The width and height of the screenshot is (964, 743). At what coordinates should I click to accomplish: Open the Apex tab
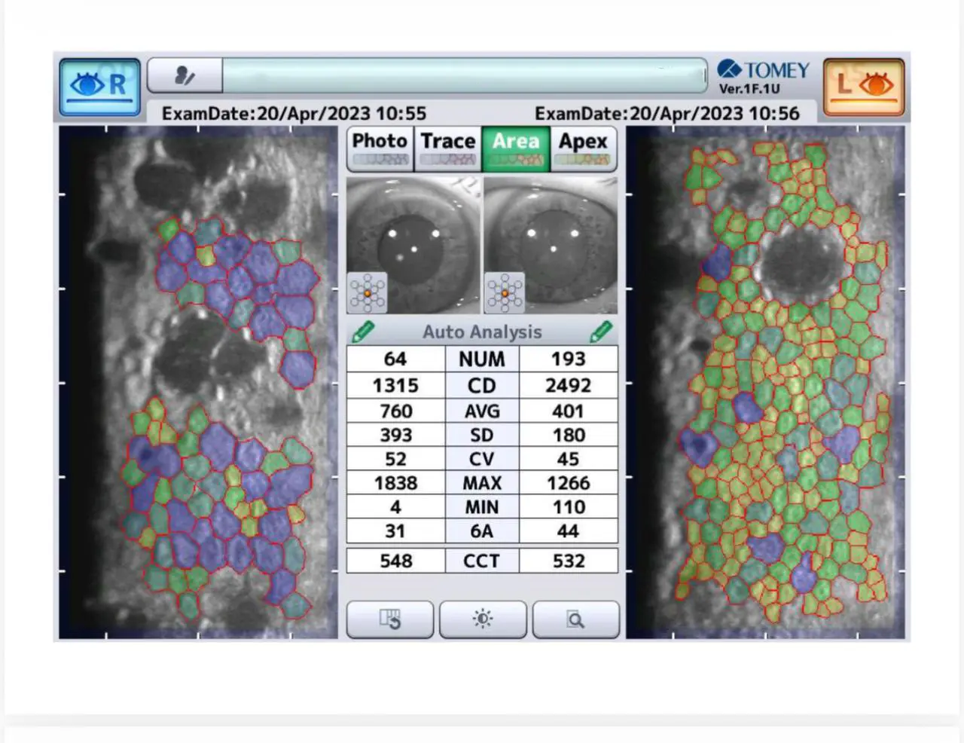(x=583, y=148)
